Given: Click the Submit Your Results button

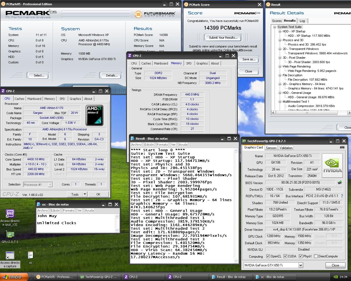Looking at the screenshot, I should [223, 38].
